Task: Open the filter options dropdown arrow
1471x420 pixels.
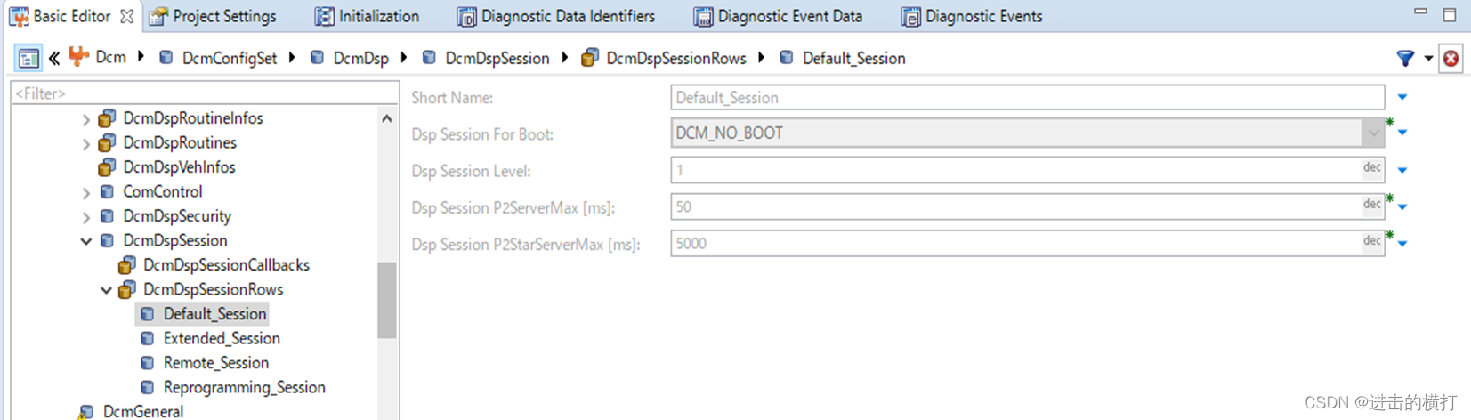Action: coord(1428,59)
